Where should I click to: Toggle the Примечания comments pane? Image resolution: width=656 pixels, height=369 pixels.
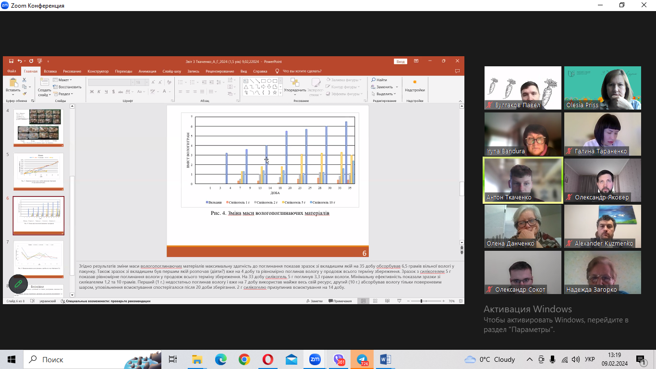pyautogui.click(x=340, y=301)
